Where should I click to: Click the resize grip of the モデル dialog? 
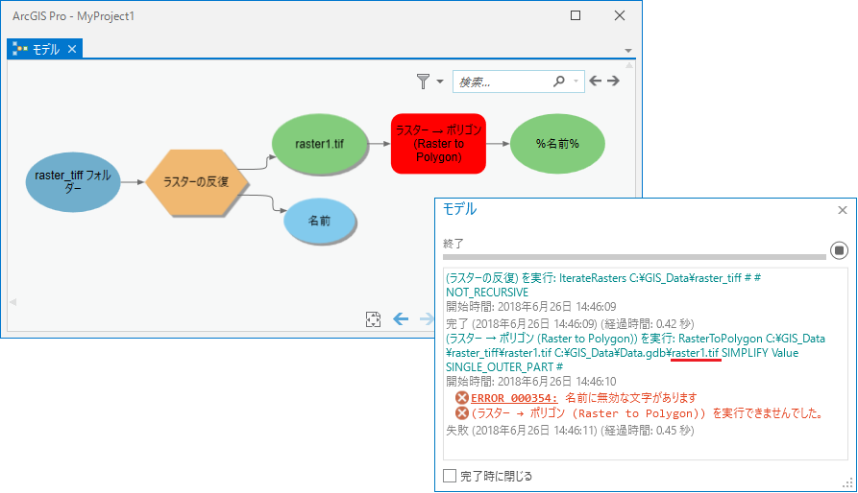tap(847, 483)
